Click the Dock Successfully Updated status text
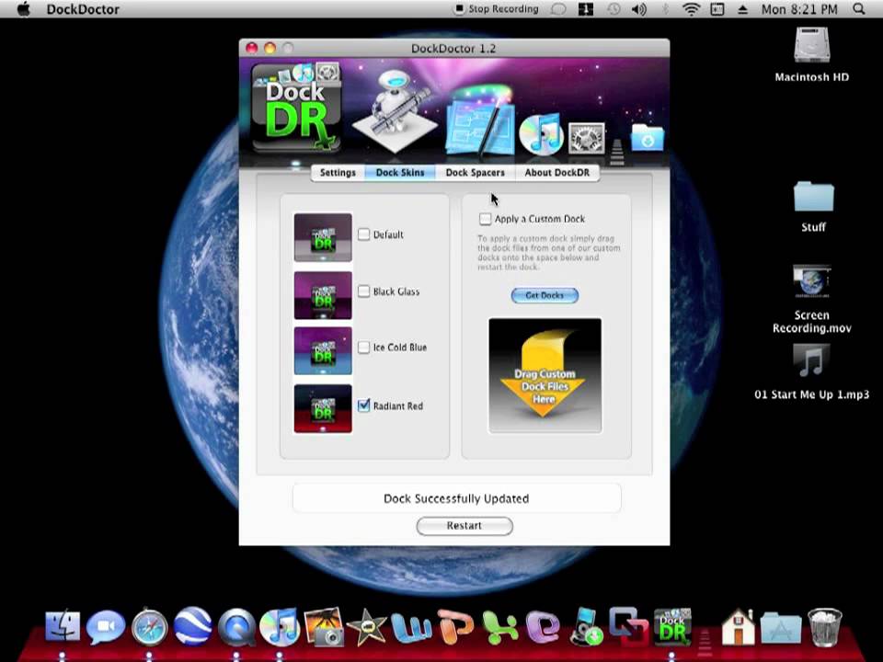 [x=456, y=498]
